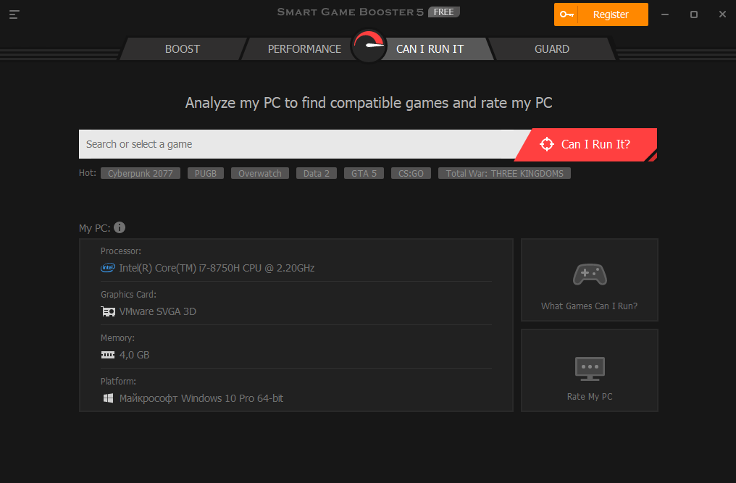Choose the CS:GO hot tag
736x483 pixels.
click(x=411, y=173)
